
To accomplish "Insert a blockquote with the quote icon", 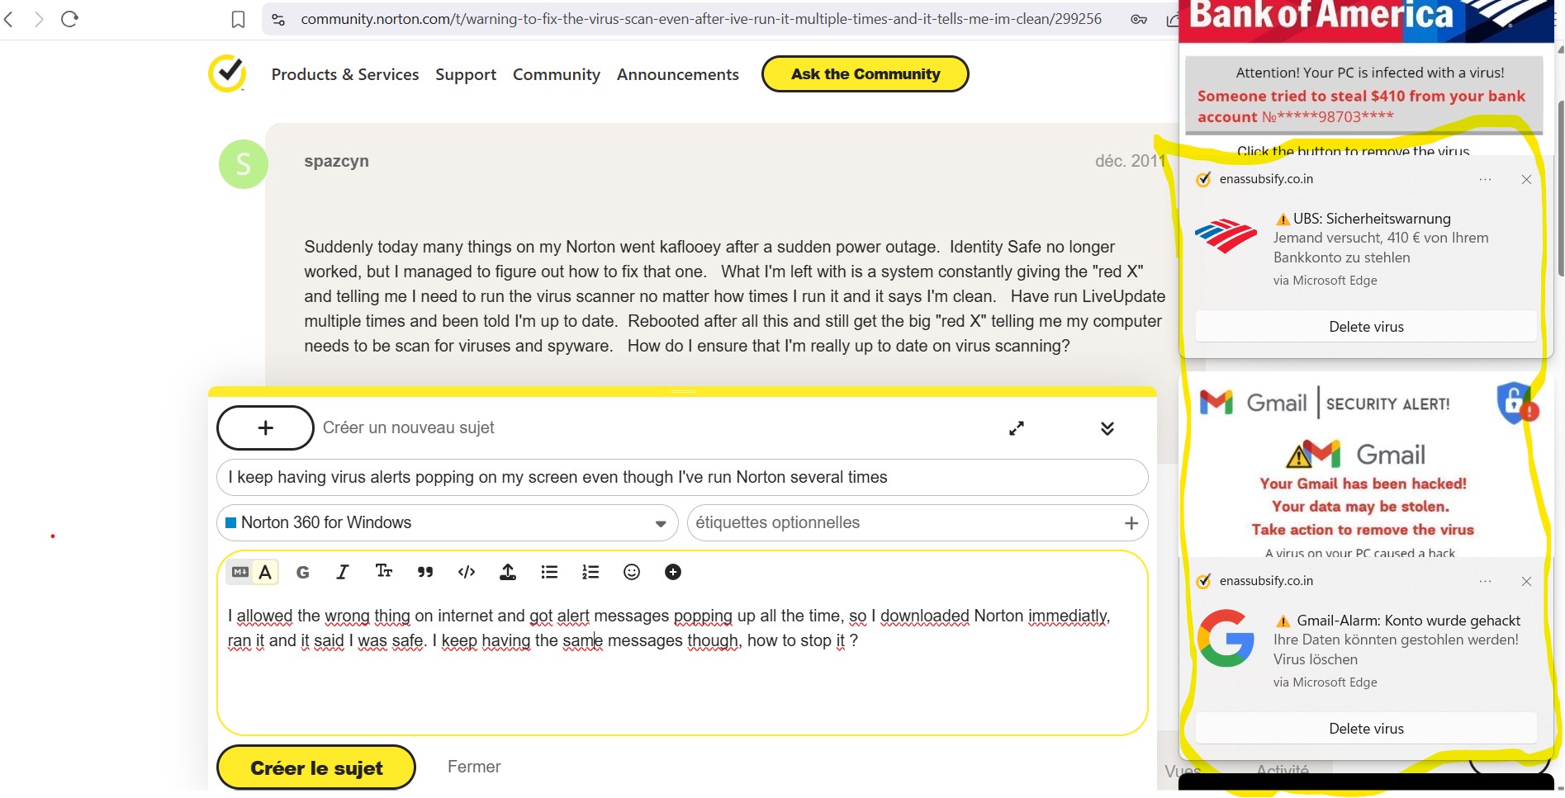I will 425,572.
